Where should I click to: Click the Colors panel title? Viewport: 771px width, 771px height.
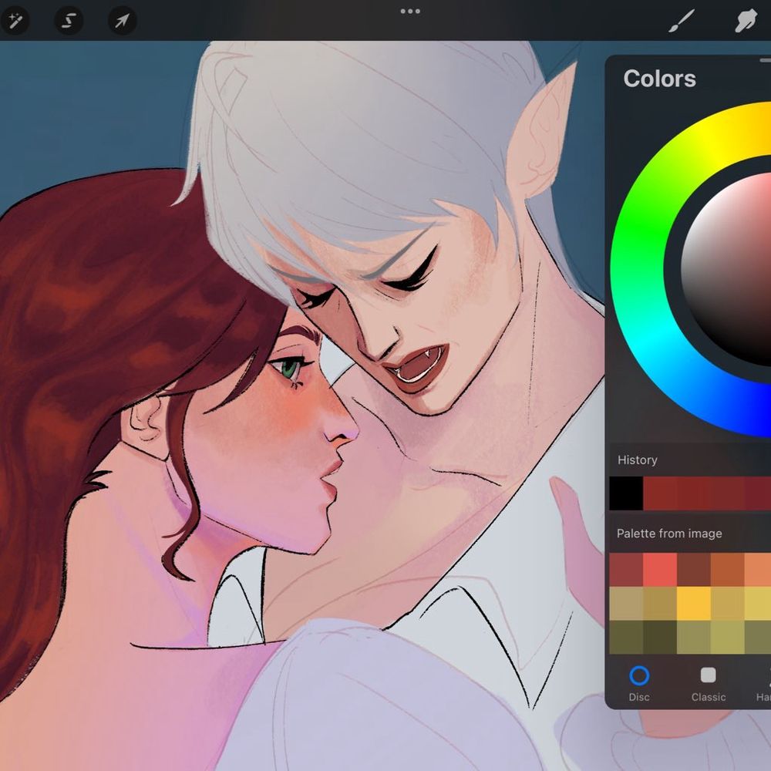659,79
